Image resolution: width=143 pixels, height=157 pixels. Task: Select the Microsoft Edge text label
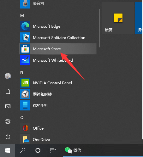[x=47, y=26]
